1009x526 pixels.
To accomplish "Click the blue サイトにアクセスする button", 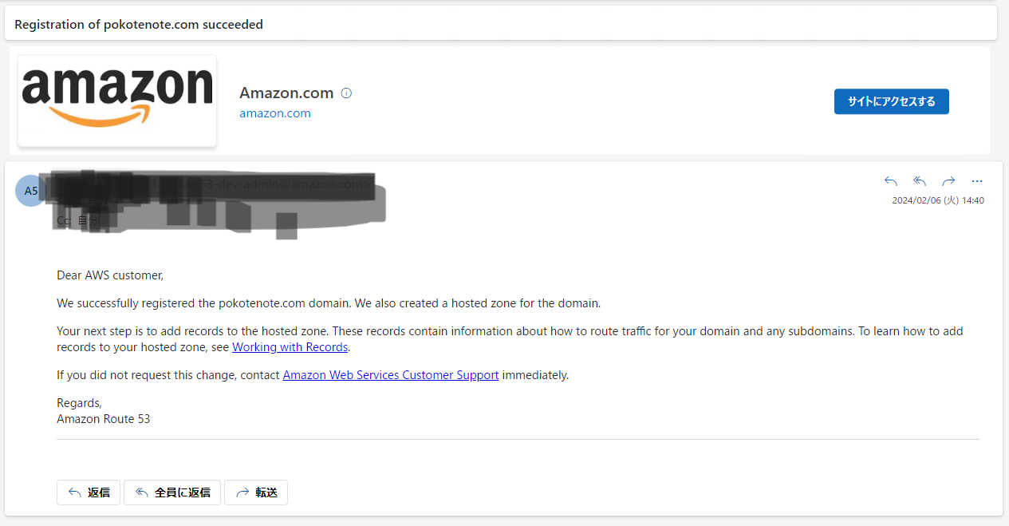I will tap(891, 101).
